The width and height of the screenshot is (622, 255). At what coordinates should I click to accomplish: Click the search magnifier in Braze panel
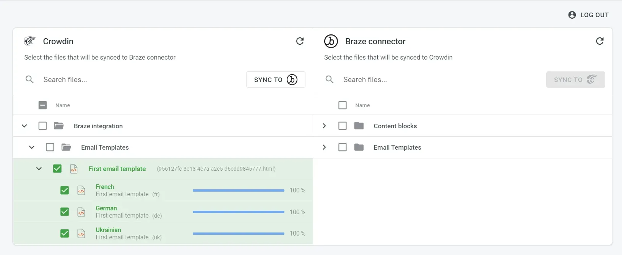click(x=330, y=79)
